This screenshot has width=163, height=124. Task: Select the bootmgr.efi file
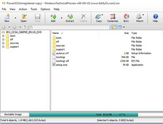click(62, 61)
